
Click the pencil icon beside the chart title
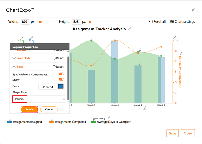tap(130, 29)
